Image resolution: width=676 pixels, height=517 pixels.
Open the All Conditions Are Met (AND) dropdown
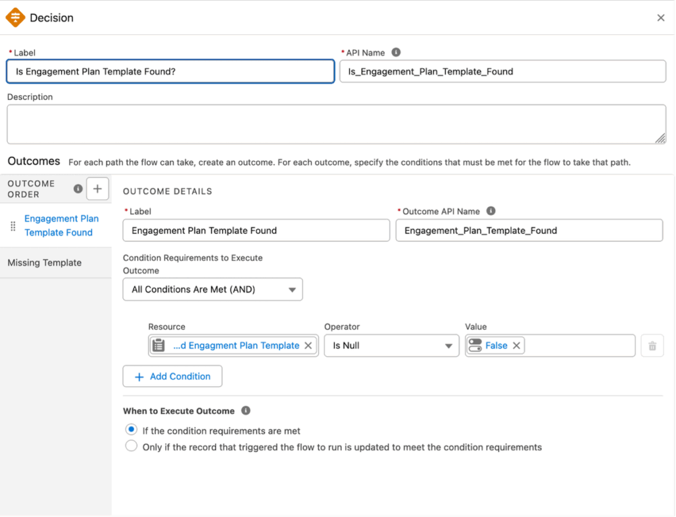(x=213, y=289)
